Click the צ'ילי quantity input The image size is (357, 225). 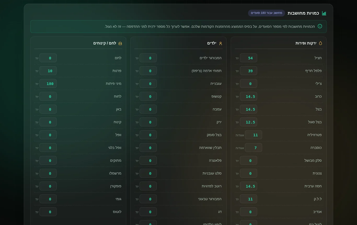click(249, 83)
